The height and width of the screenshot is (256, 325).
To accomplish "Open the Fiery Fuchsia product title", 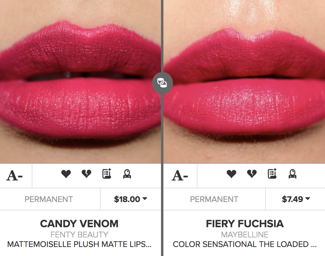I will [x=245, y=224].
